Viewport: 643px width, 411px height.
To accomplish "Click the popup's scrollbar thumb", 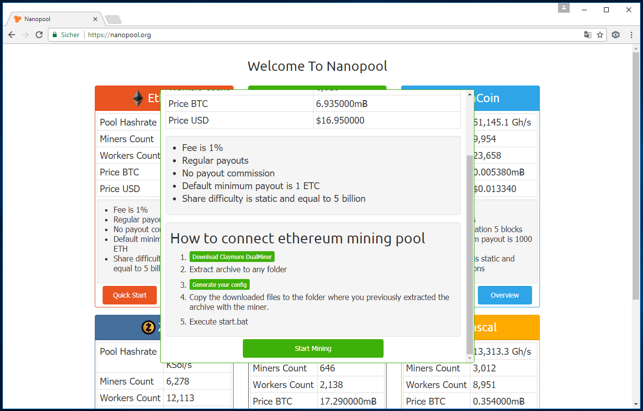I will pyautogui.click(x=470, y=254).
